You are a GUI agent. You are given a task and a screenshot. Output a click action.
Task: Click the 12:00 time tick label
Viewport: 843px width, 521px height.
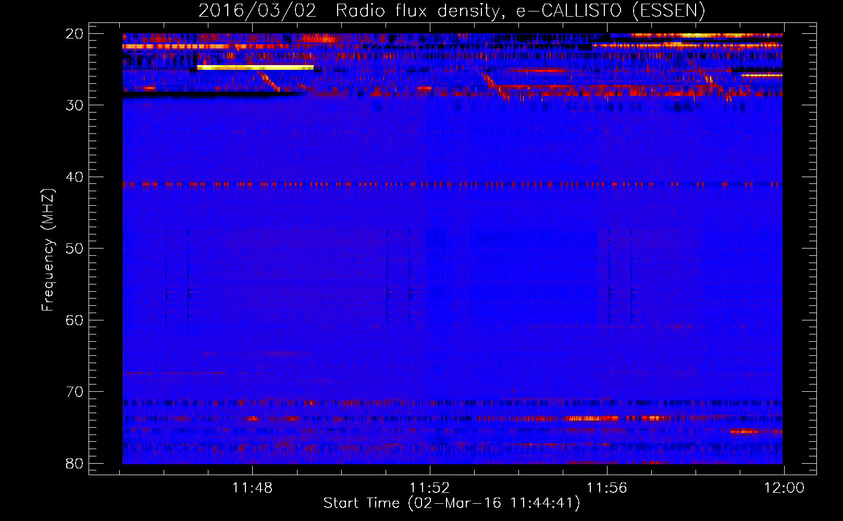(784, 488)
